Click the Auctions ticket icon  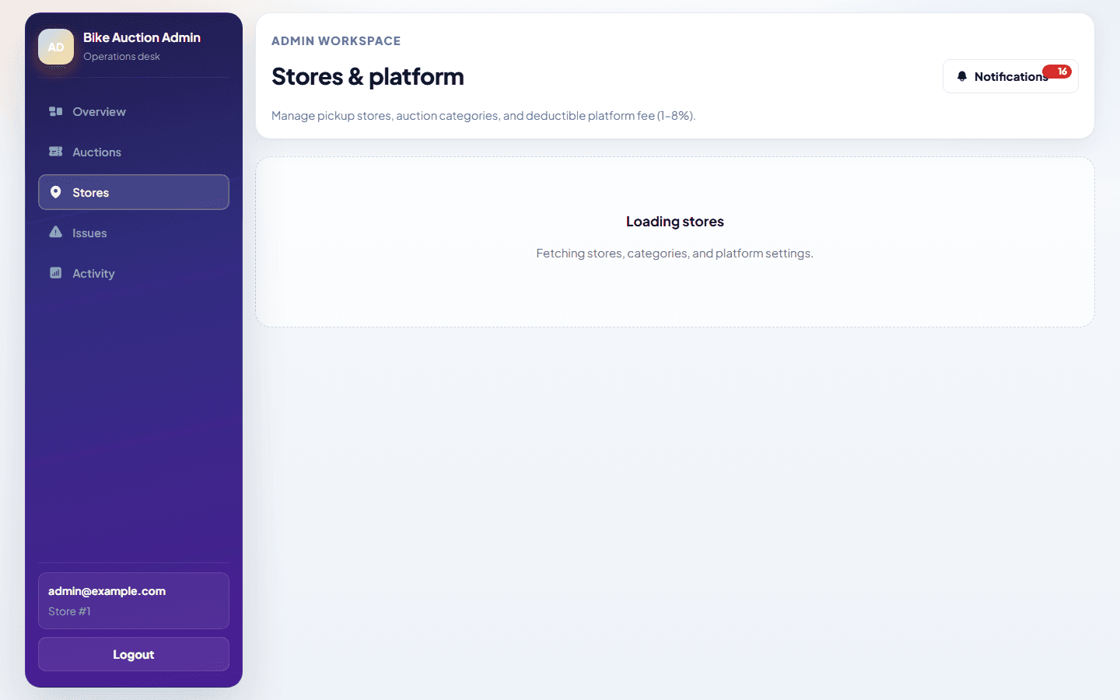[55, 152]
